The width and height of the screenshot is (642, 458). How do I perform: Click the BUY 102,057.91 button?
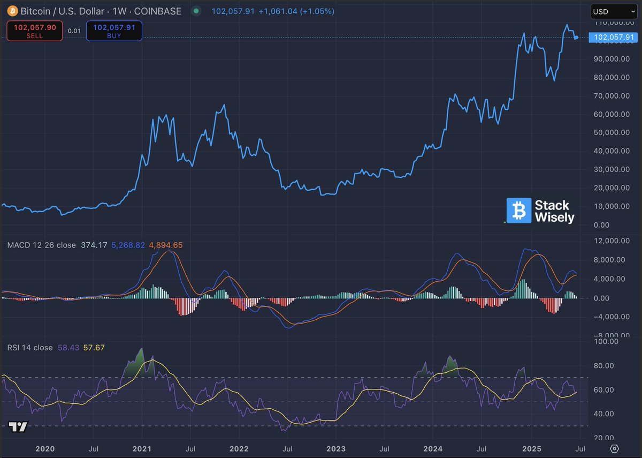point(114,31)
